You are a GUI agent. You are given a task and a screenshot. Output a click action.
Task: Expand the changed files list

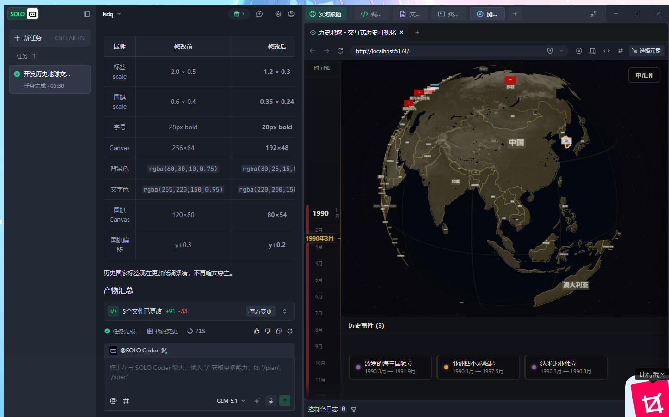(285, 311)
